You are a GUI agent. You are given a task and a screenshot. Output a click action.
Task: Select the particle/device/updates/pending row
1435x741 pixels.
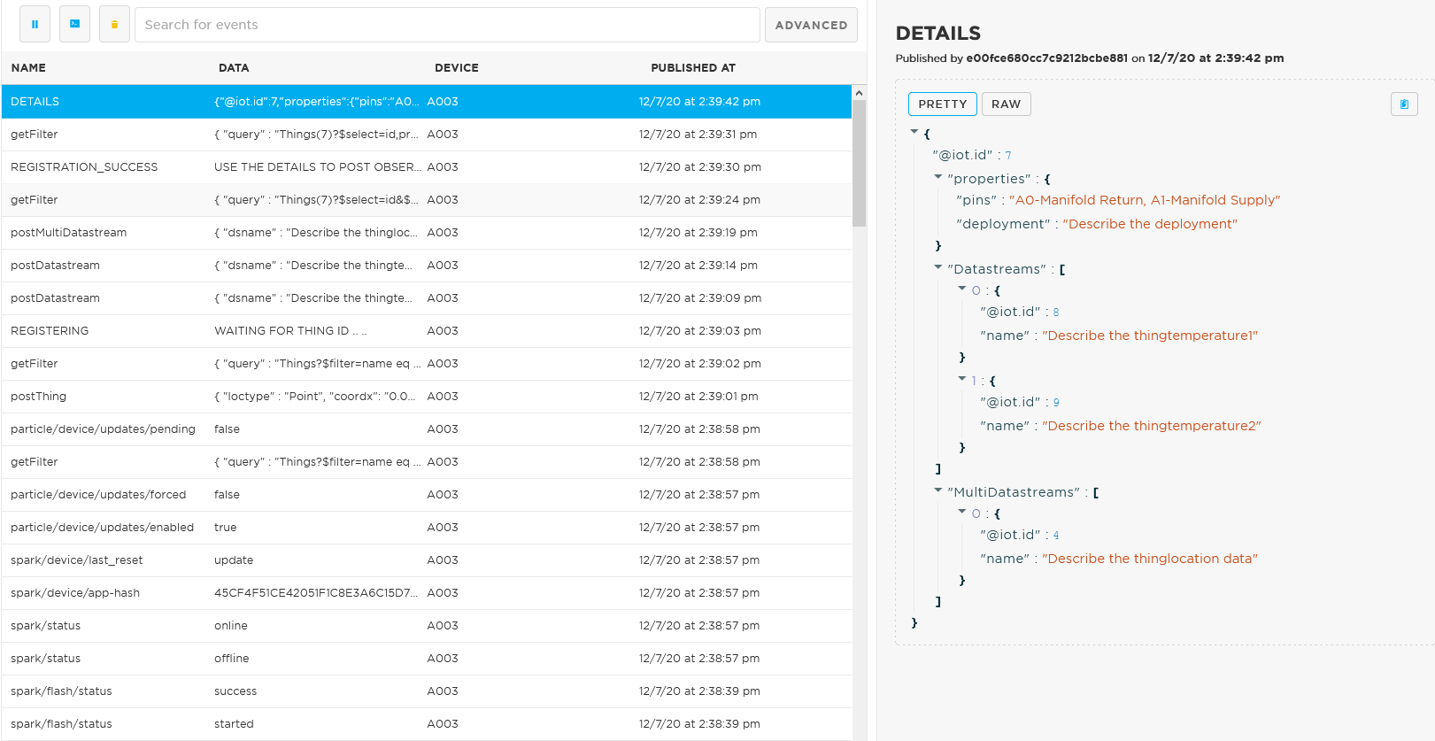[x=427, y=429]
